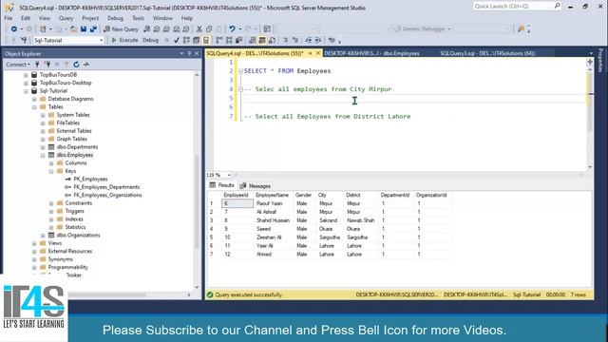This screenshot has width=608, height=342.
Task: Open the Properties side tab
Action: [600, 61]
